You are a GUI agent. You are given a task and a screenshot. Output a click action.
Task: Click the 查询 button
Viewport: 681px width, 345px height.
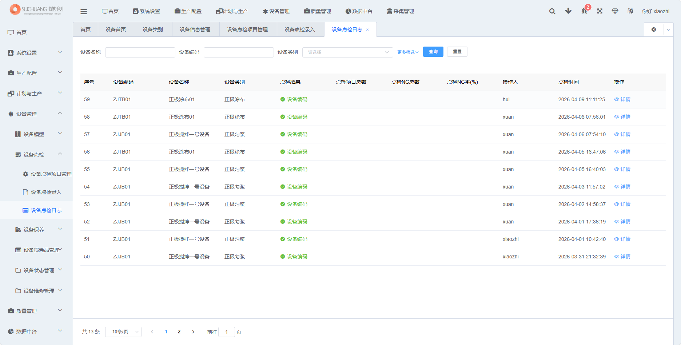[433, 52]
